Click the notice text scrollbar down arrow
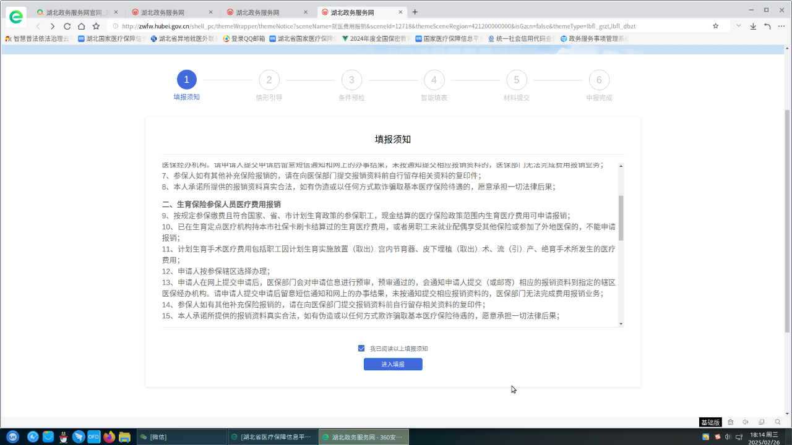Screen dimensions: 792x445 tap(621, 323)
